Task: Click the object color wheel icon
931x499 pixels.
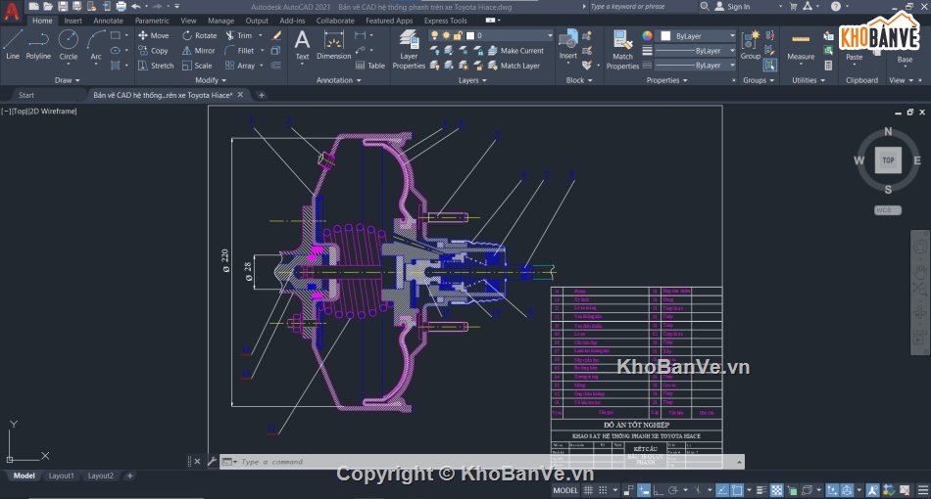Action: pos(647,36)
